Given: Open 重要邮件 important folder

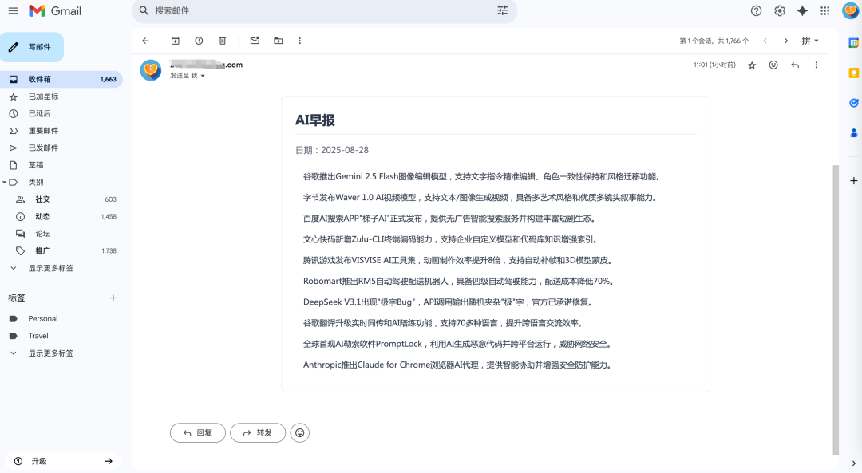Looking at the screenshot, I should pos(61,131).
